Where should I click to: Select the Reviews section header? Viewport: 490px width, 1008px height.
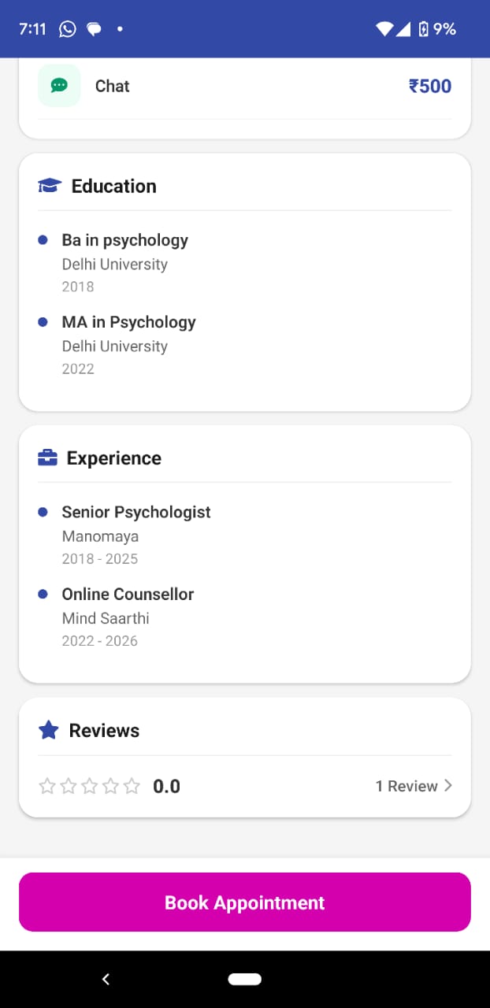coord(103,729)
